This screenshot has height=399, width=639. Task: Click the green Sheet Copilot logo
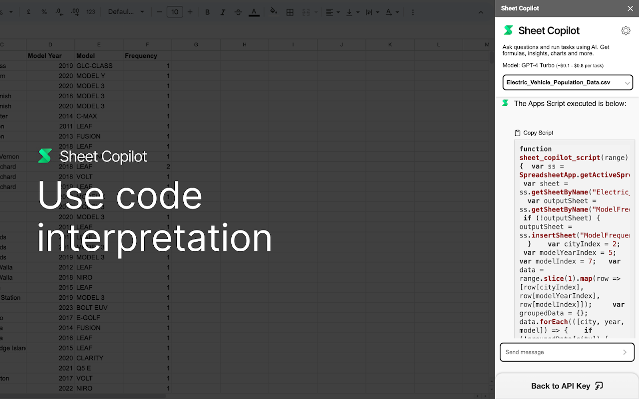tap(508, 30)
